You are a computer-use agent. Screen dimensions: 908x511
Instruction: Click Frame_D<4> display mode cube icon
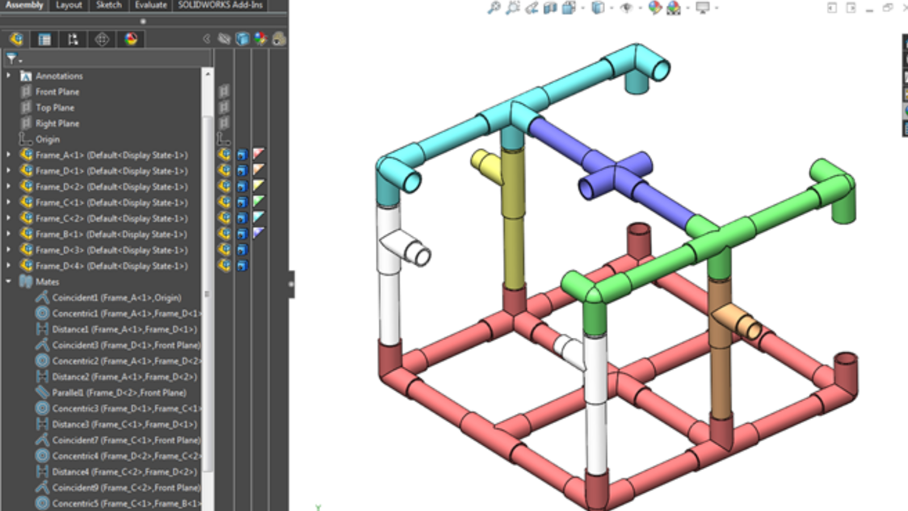pos(242,265)
